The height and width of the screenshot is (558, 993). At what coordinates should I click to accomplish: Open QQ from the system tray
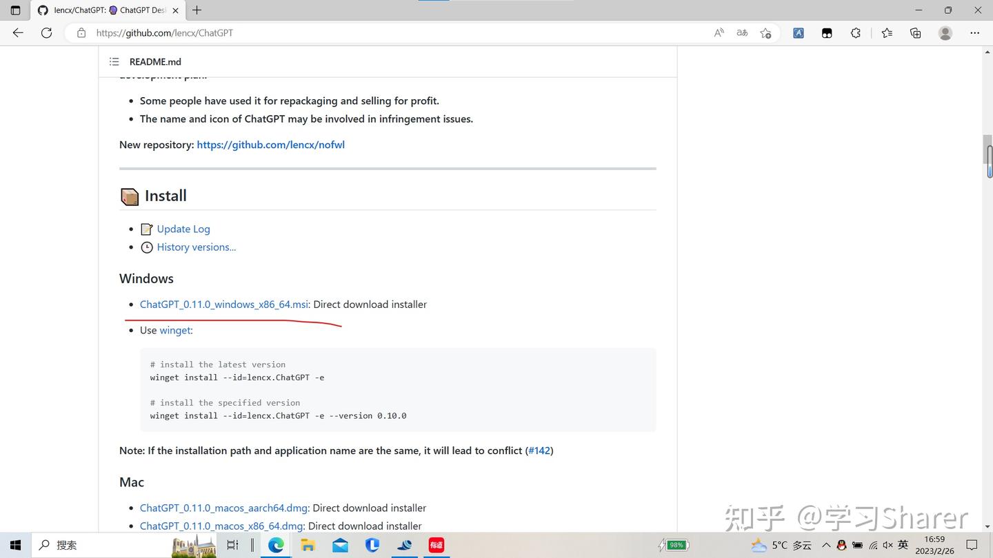841,545
